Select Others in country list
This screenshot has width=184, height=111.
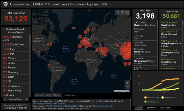[x=15, y=58]
